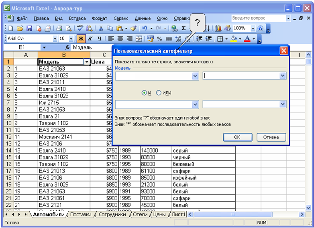Confirm the autofilter with OK
Image resolution: width=314 pixels, height=228 pixels.
pyautogui.click(x=237, y=137)
